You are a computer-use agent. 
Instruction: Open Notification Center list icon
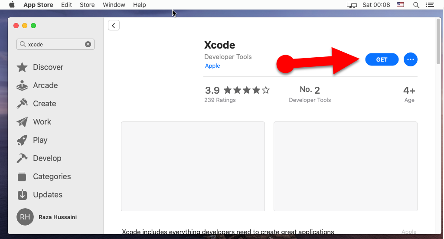pos(430,5)
